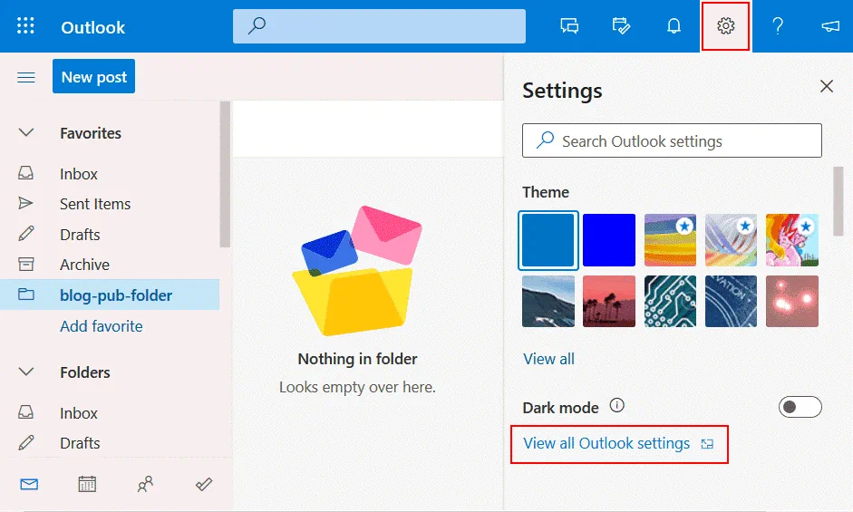Toggle the Dark mode switch
The image size is (853, 512).
(x=800, y=407)
